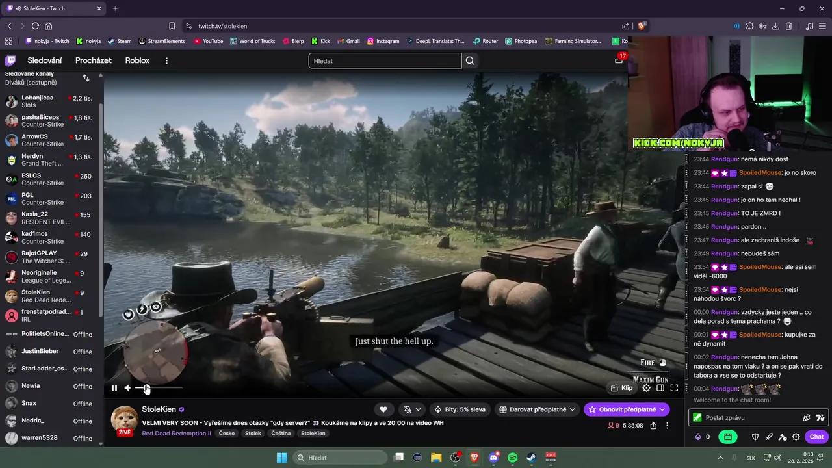Open emote picker in chat input
832x468 pixels.
click(807, 418)
